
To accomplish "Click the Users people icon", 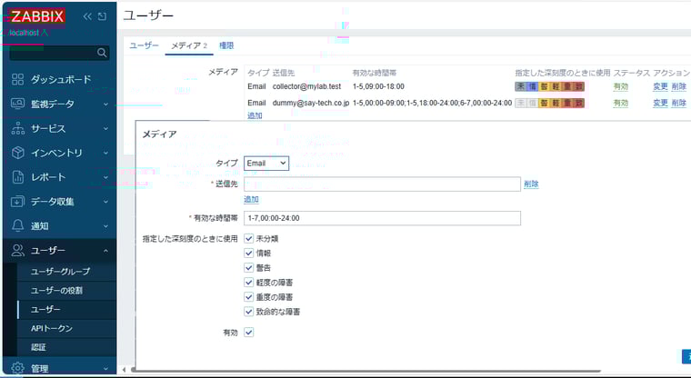I will 17,250.
